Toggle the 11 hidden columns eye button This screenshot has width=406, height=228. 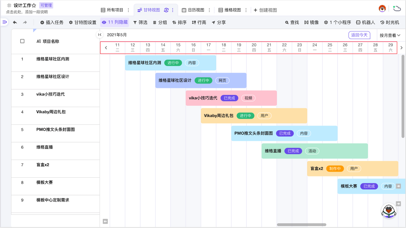(115, 22)
